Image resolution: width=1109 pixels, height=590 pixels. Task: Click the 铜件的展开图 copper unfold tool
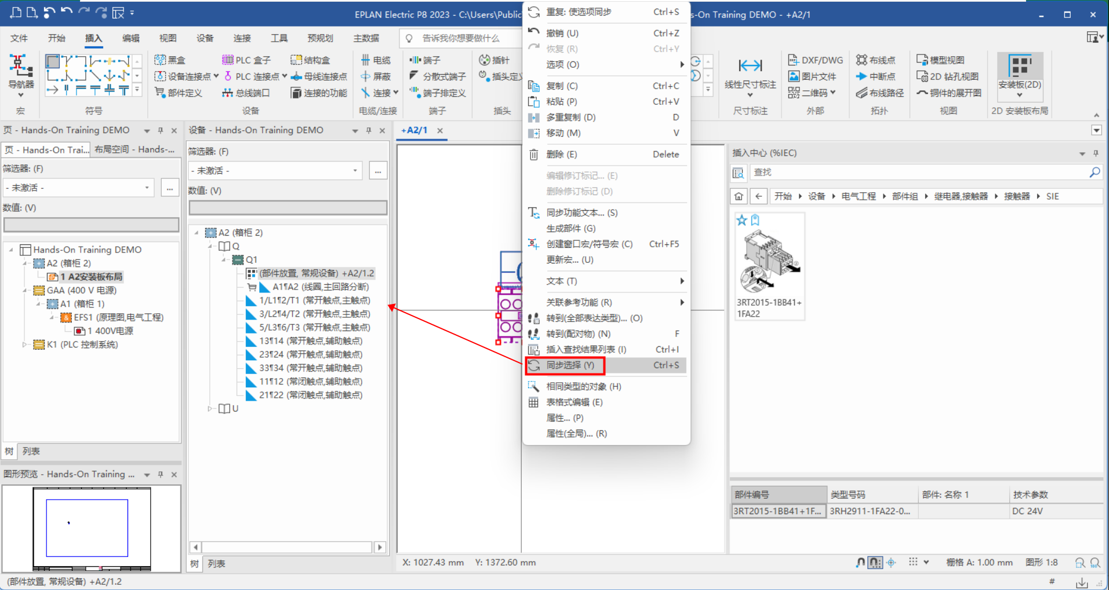pyautogui.click(x=949, y=93)
